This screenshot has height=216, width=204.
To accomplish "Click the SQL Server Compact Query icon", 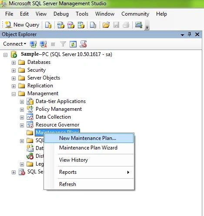I will pyautogui.click(x=93, y=25).
